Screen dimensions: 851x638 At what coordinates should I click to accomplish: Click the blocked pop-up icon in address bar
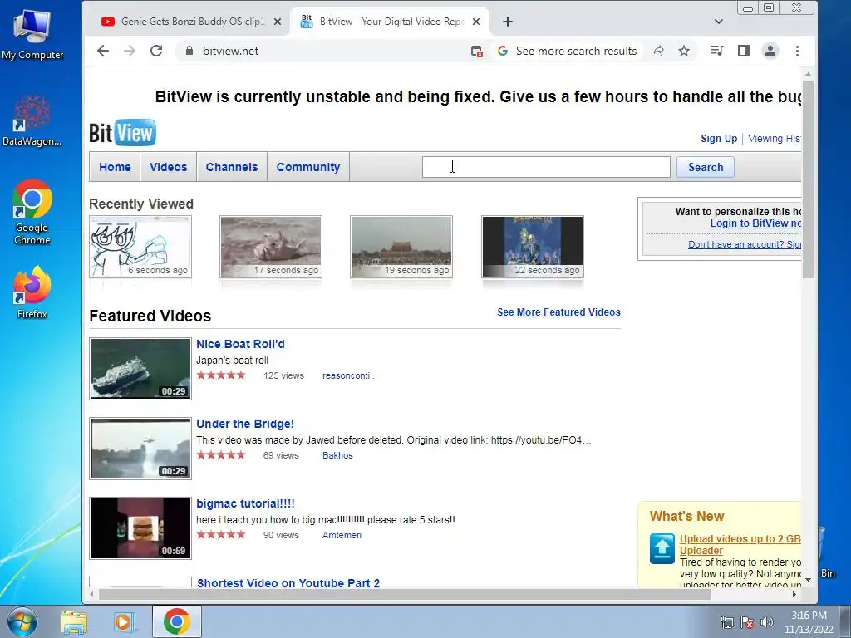pyautogui.click(x=476, y=51)
